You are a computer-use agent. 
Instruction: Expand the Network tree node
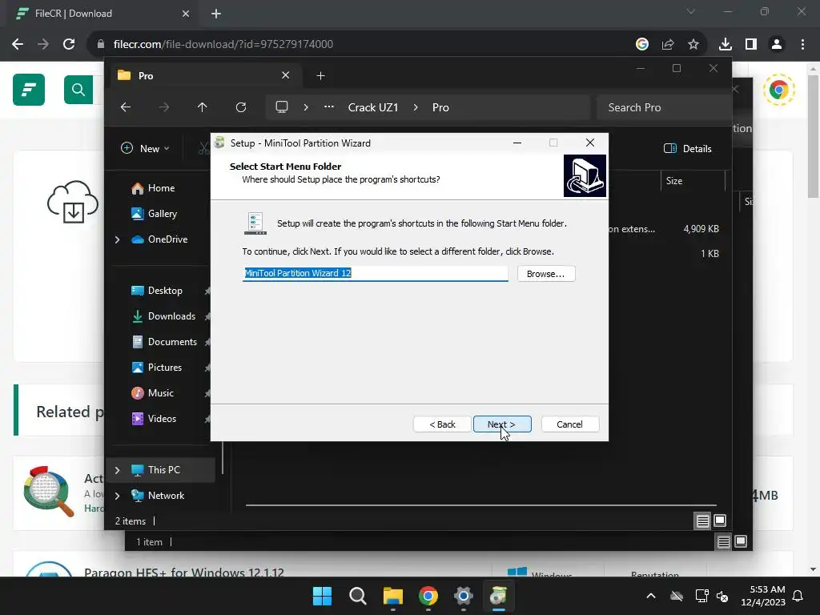(117, 496)
